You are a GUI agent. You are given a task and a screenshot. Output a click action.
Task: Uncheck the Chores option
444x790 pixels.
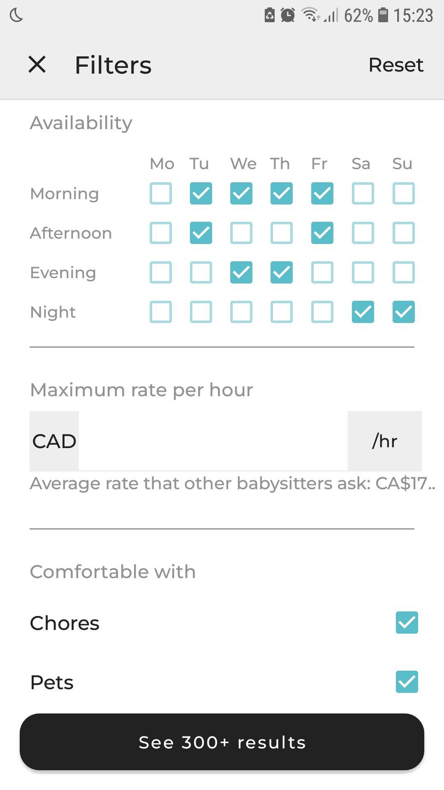coord(407,623)
